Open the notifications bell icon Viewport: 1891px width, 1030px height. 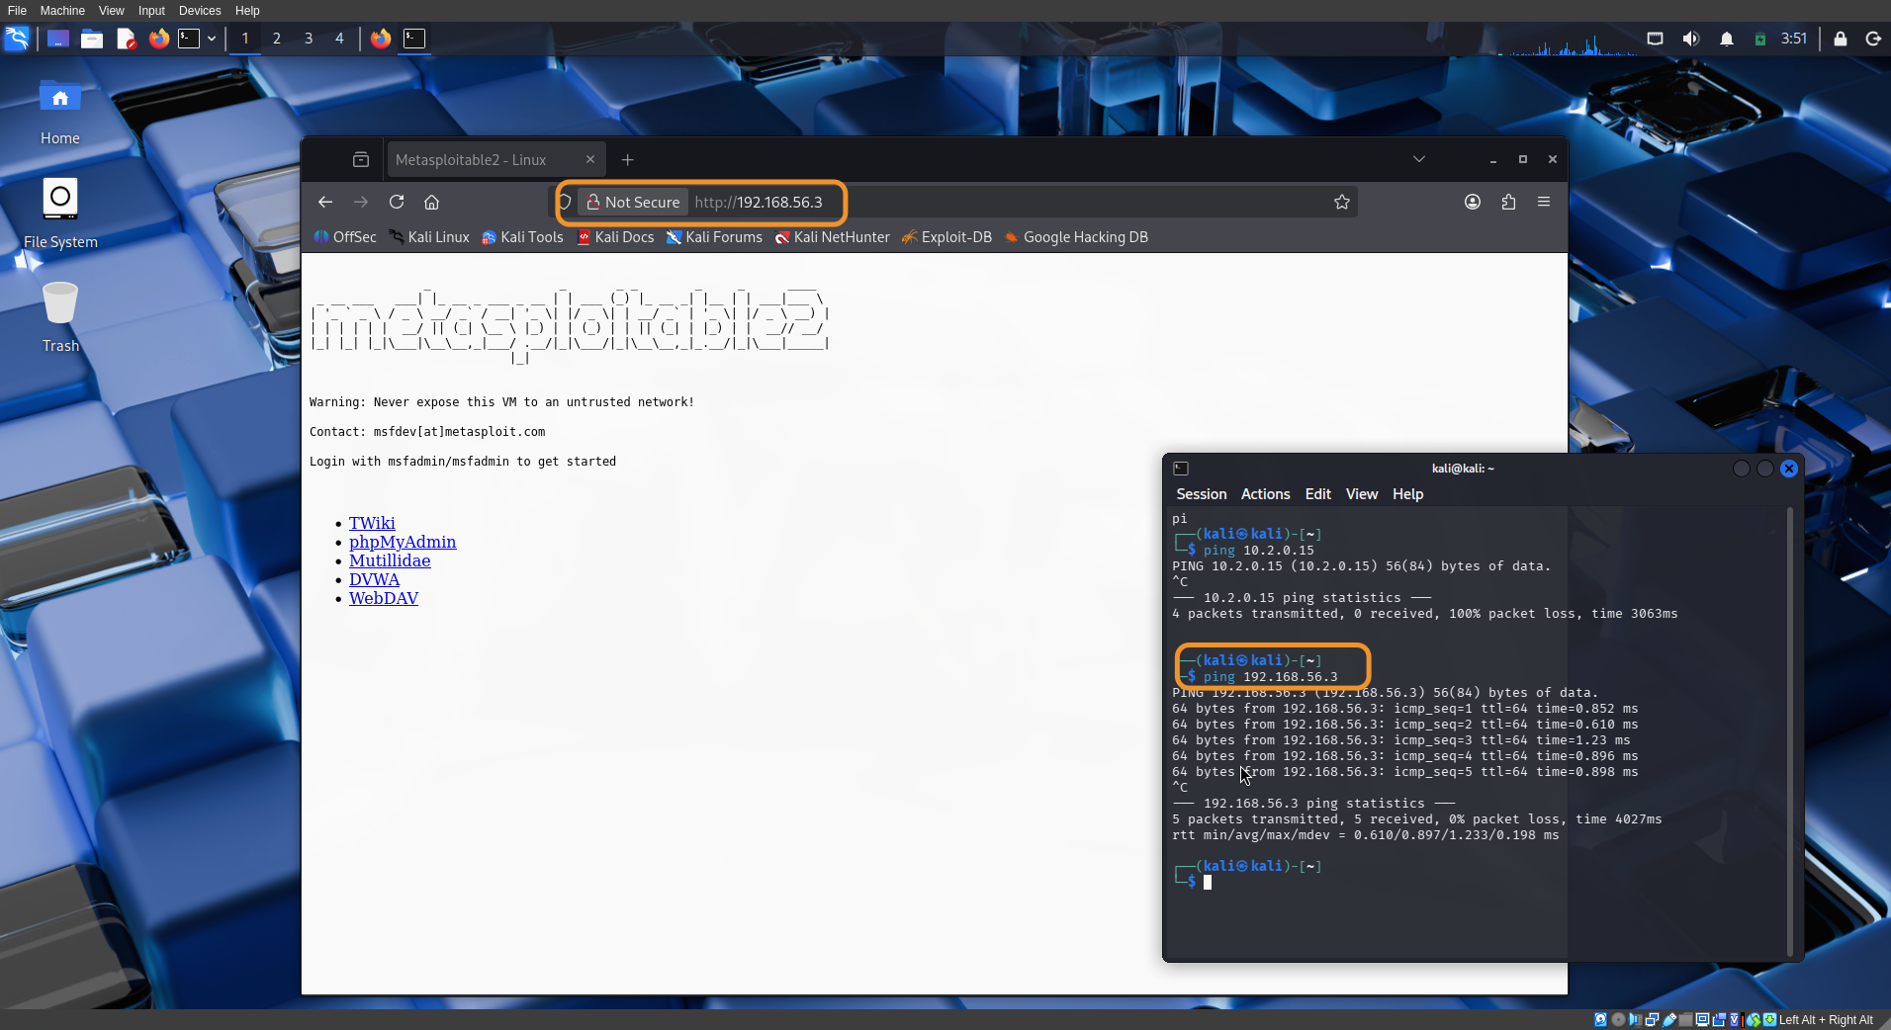coord(1726,39)
